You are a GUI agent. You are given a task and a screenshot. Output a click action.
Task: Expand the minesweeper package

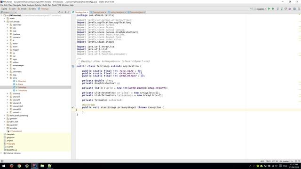tap(8, 65)
